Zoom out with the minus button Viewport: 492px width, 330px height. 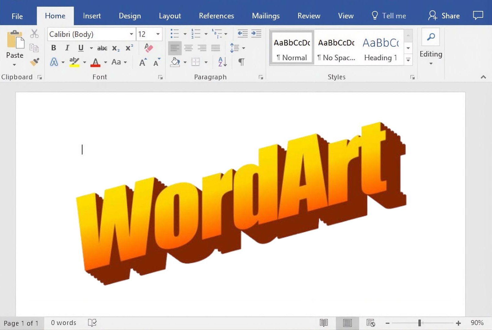click(x=387, y=323)
